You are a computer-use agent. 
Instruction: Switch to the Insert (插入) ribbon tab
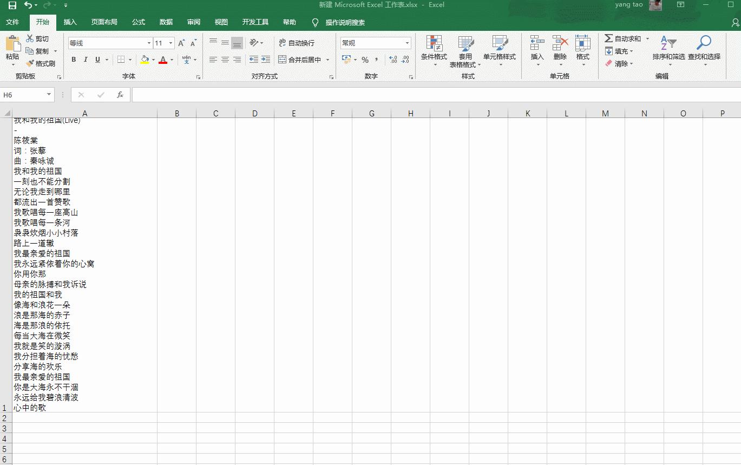pyautogui.click(x=70, y=22)
